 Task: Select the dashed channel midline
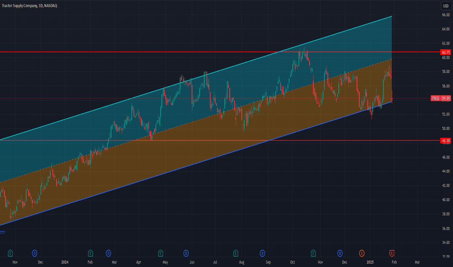196,121
